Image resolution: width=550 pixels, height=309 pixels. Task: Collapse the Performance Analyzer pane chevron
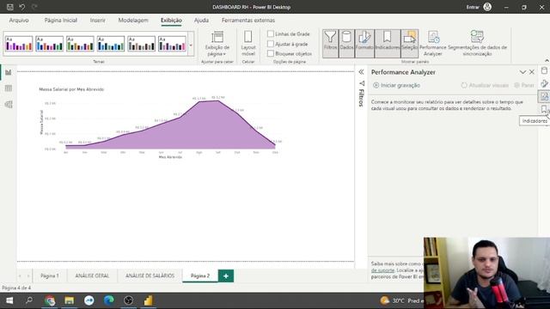pyautogui.click(x=522, y=72)
